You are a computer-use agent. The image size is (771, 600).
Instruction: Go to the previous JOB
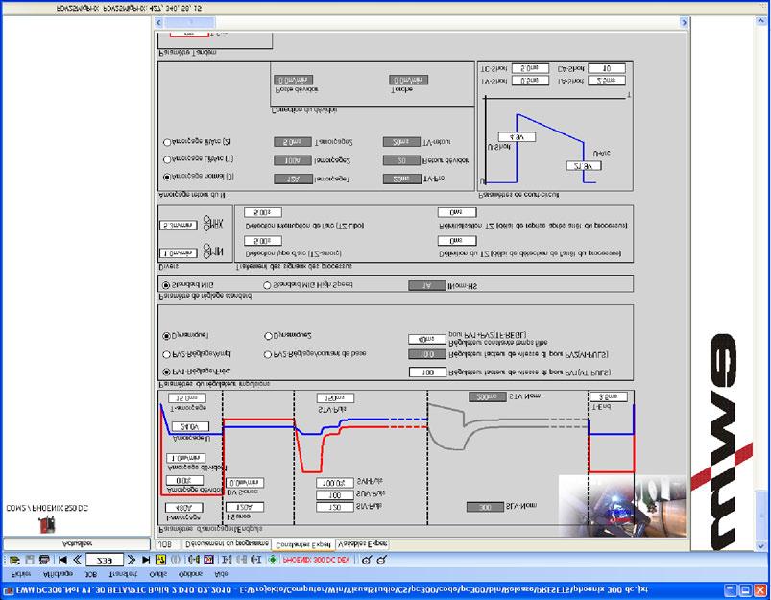pos(77,560)
